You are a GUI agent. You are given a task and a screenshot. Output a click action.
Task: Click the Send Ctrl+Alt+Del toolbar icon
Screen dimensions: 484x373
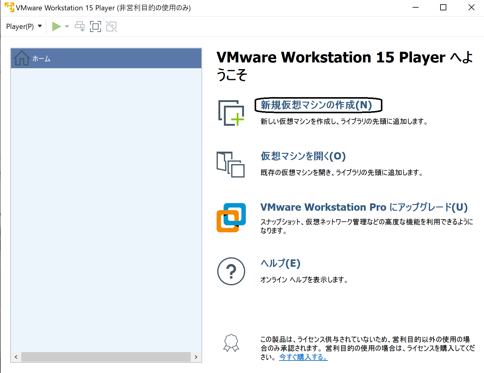(x=80, y=26)
